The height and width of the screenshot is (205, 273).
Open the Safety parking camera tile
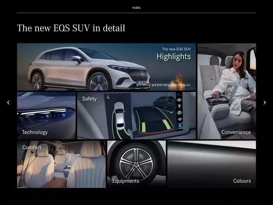(137, 116)
